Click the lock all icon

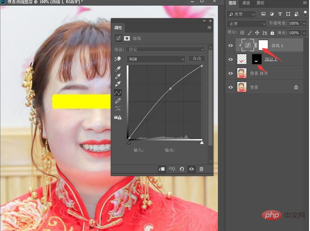click(x=272, y=33)
